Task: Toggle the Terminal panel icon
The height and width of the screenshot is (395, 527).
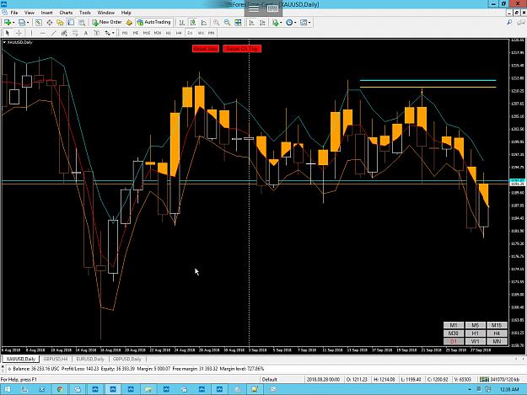Action: 71,23
